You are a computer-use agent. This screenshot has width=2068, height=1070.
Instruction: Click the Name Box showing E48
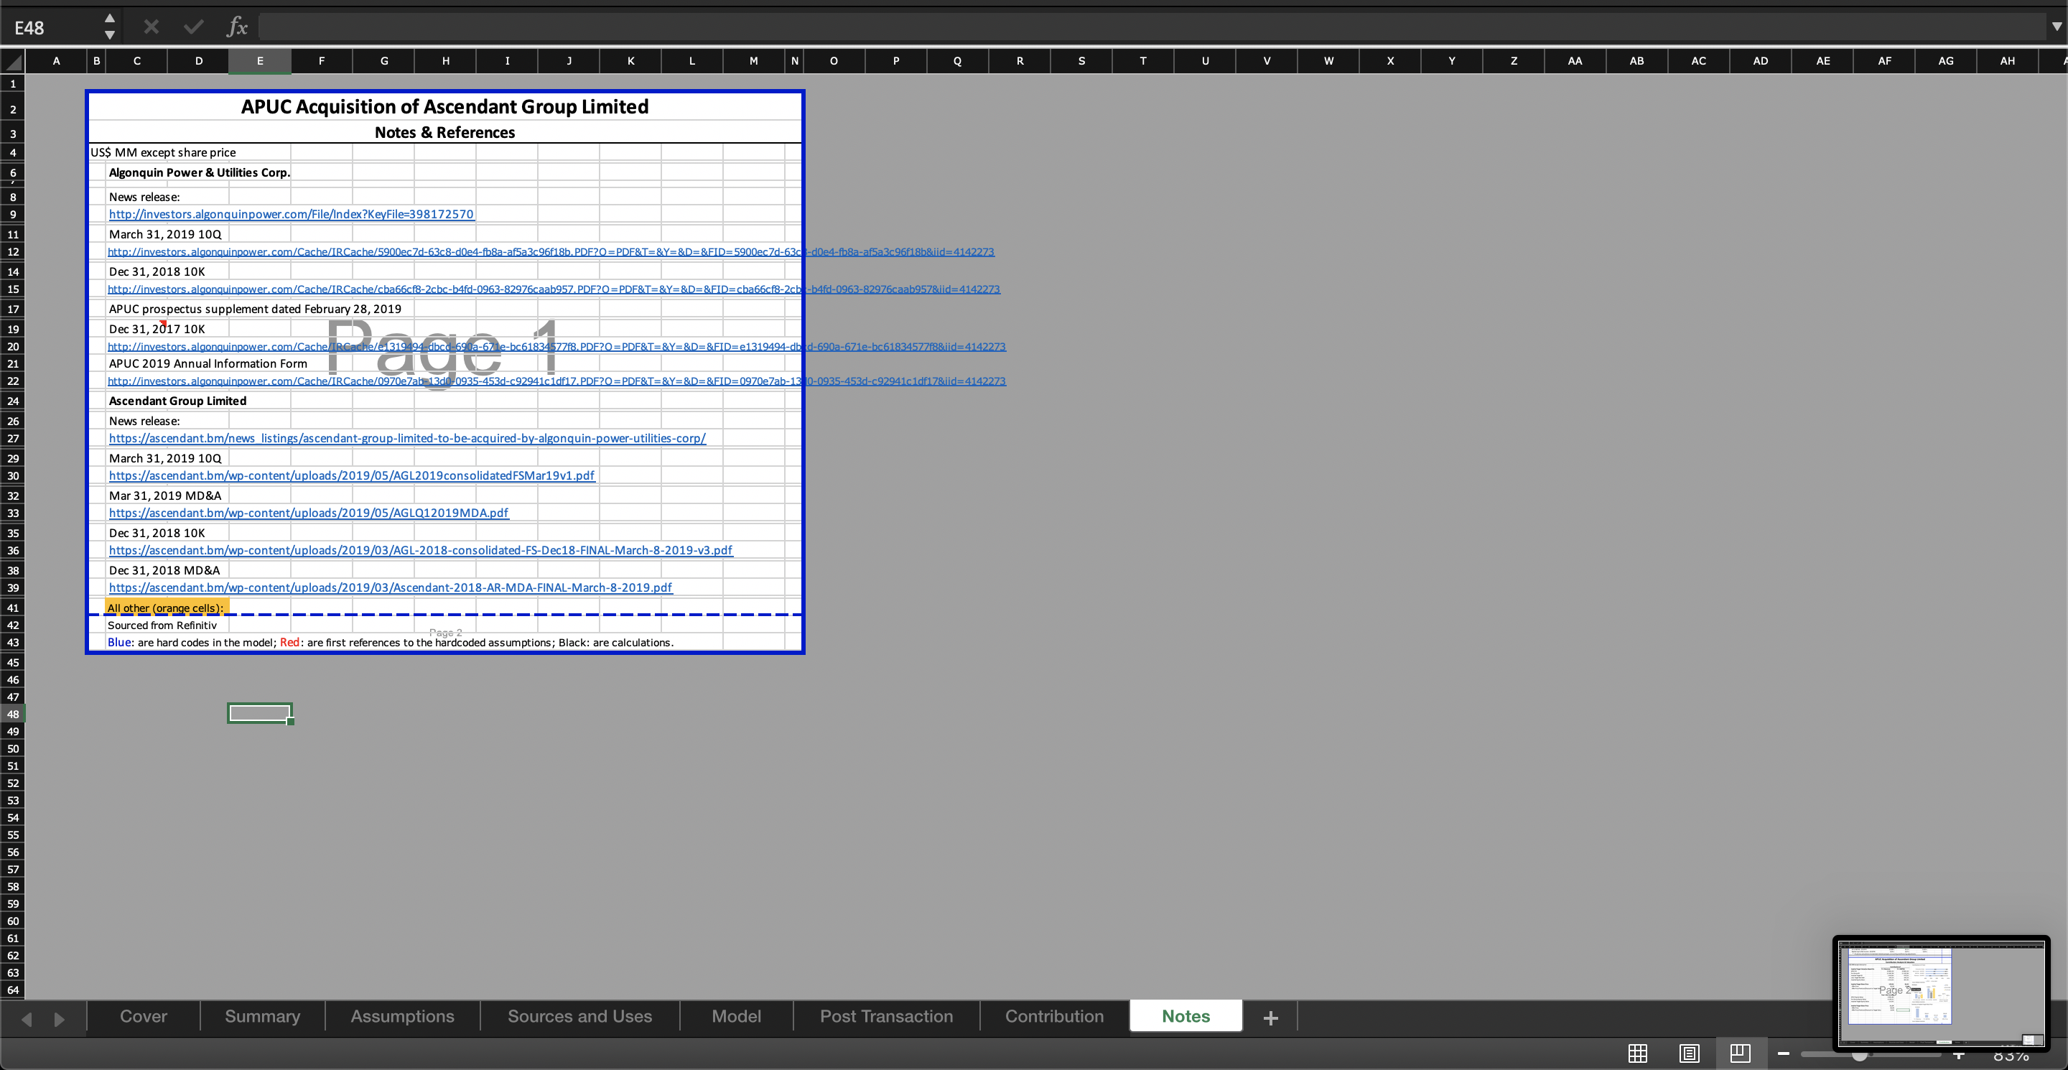coord(52,27)
